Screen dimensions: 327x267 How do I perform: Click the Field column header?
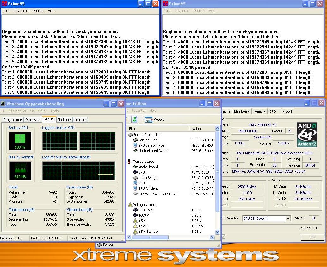(x=158, y=129)
